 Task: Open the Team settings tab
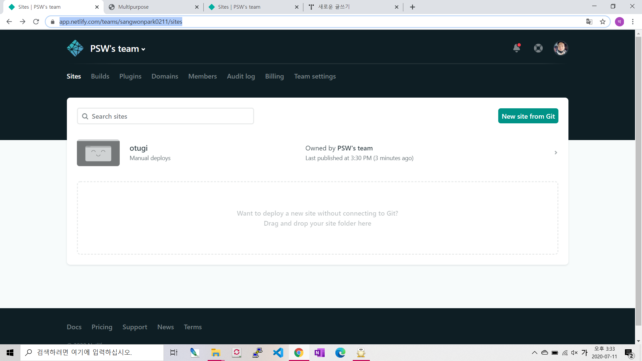click(x=315, y=76)
